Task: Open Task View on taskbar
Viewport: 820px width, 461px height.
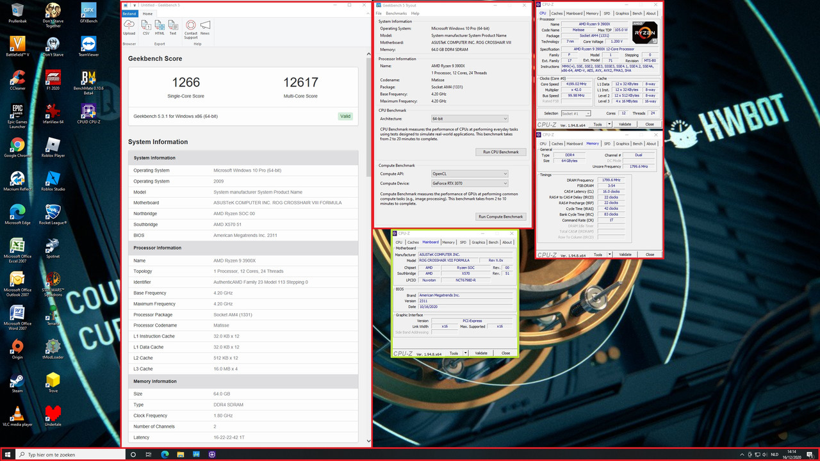Action: point(149,455)
